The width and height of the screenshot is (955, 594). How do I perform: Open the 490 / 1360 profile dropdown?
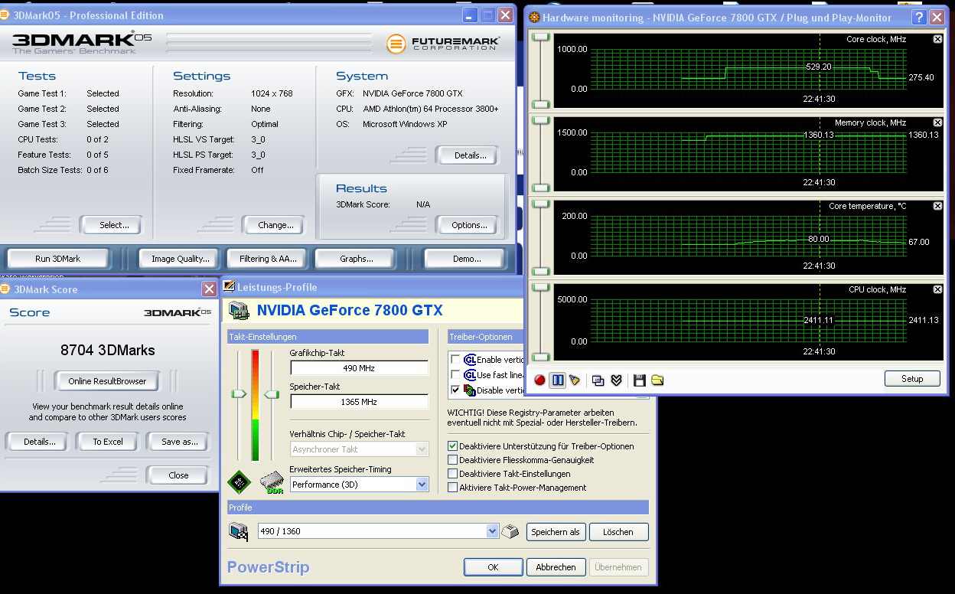tap(492, 531)
